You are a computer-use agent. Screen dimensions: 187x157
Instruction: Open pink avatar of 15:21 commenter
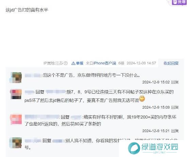16,120
